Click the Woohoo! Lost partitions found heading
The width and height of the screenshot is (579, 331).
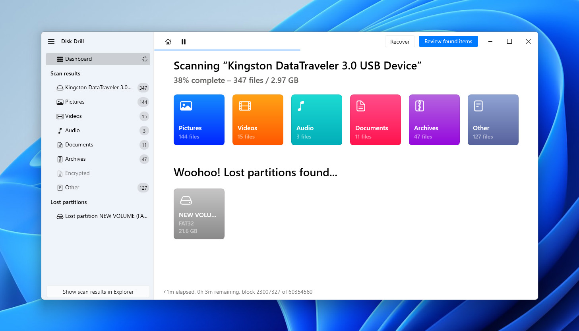tap(256, 172)
